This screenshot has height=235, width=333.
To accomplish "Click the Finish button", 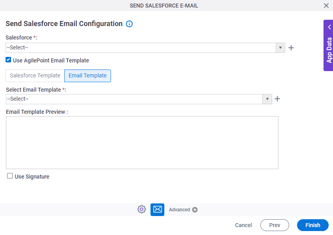I will tap(312, 225).
